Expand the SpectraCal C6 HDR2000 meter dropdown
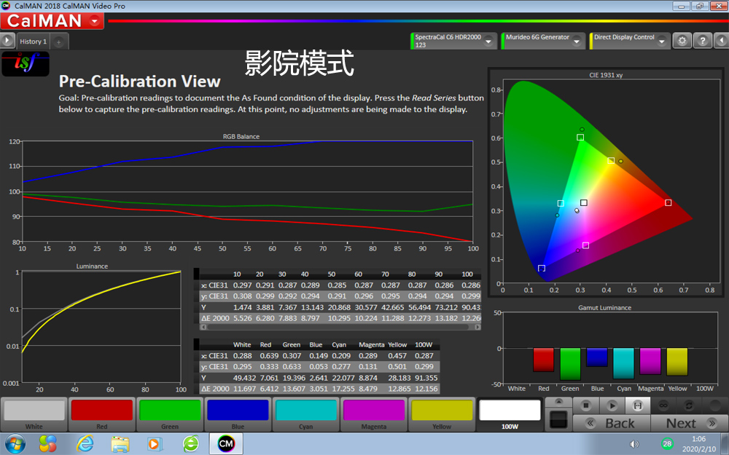 (488, 41)
